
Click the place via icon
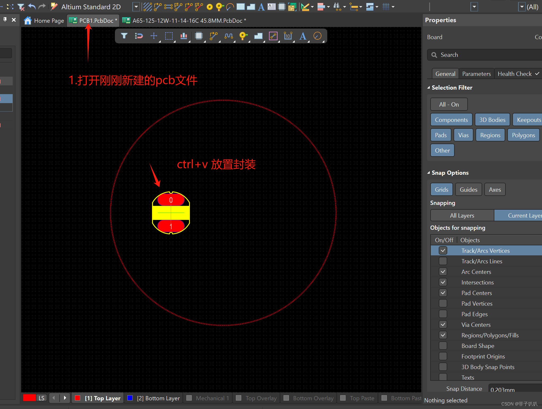coord(243,36)
